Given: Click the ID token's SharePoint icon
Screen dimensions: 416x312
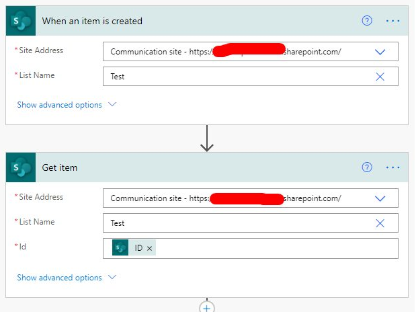Looking at the screenshot, I should coord(120,247).
